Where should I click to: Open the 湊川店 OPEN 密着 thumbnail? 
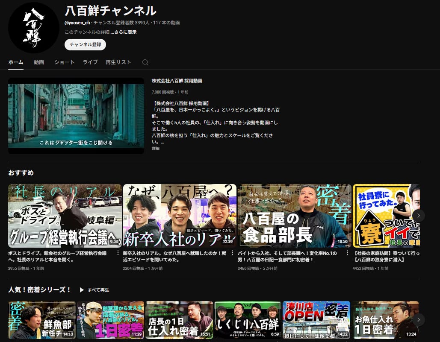(316, 320)
